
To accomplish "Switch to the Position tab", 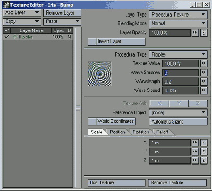I will coord(118,132).
